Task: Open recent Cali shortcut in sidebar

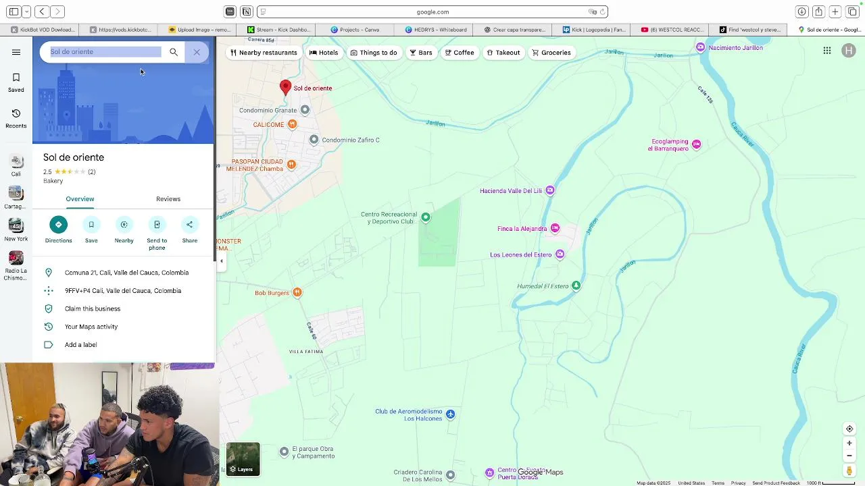Action: (x=16, y=165)
